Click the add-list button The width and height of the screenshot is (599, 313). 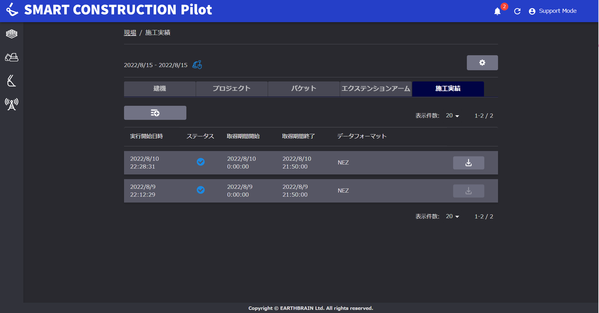point(155,113)
